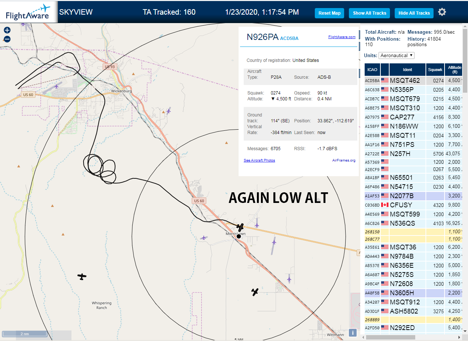The image size is (468, 341).
Task: Select the N751PS aircraft row
Action: tap(413, 145)
